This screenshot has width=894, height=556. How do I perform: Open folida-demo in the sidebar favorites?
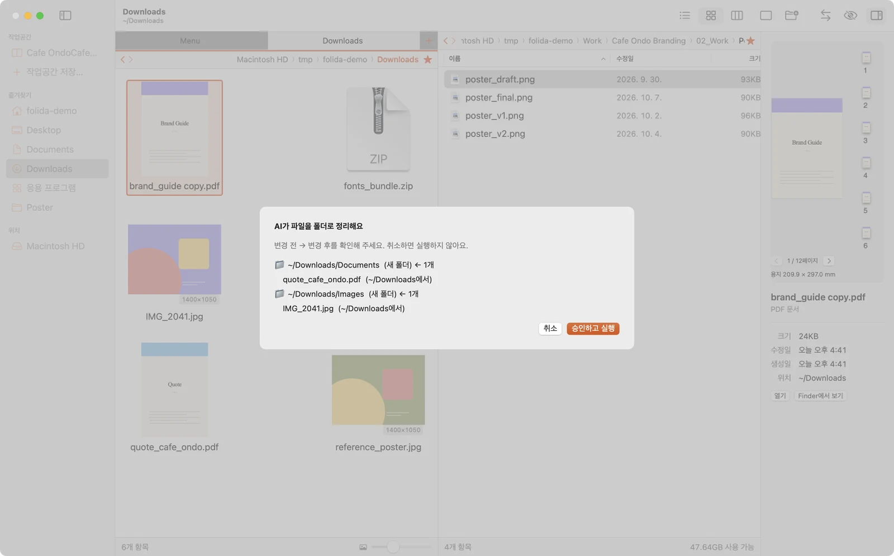tap(57, 111)
